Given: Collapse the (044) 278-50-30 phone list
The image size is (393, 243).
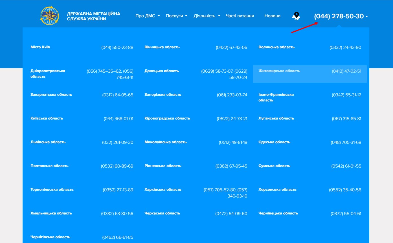Looking at the screenshot, I should pyautogui.click(x=341, y=16).
